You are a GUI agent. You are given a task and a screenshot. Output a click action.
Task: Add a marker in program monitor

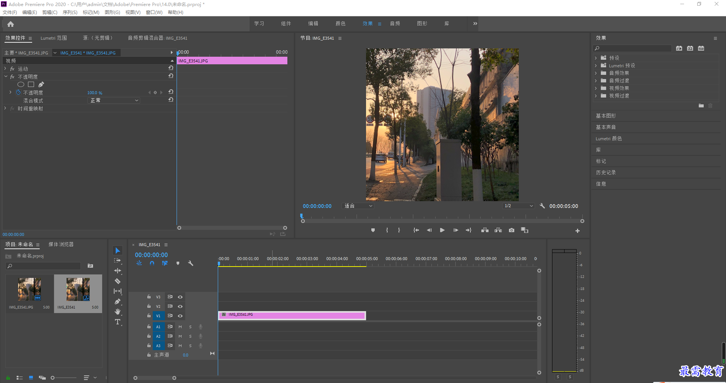click(373, 230)
